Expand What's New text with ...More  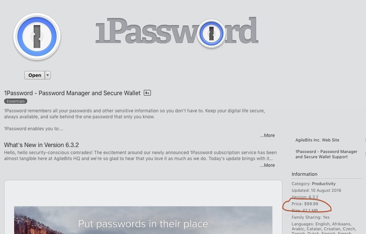(267, 165)
